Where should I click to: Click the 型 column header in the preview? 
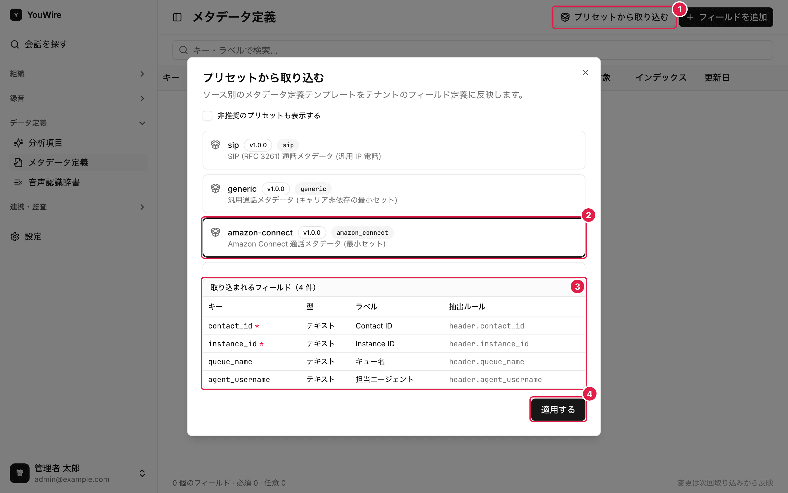[x=310, y=307]
